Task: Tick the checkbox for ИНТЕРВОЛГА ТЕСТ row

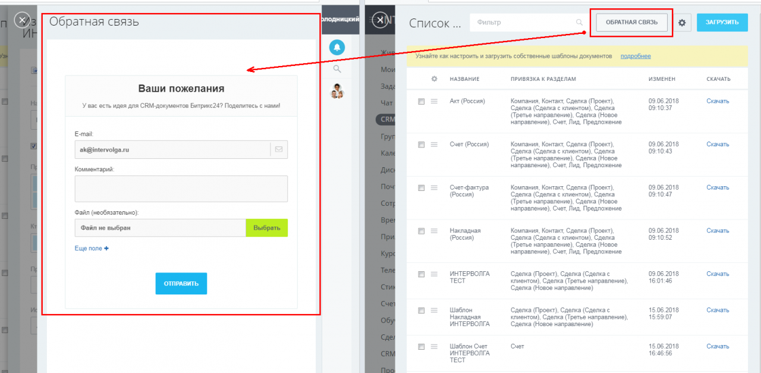Action: (x=421, y=274)
